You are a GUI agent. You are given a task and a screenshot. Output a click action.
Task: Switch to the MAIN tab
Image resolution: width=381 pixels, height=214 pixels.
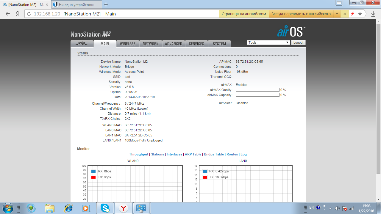(x=105, y=44)
